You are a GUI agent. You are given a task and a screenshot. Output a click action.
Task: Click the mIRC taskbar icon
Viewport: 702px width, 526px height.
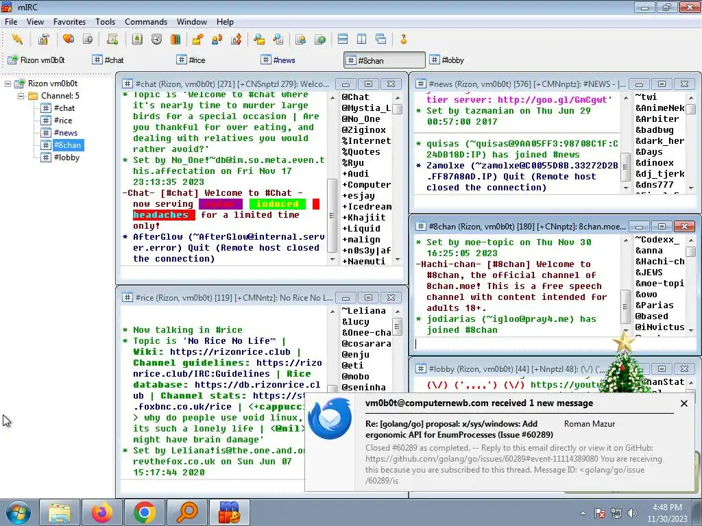coord(229,512)
